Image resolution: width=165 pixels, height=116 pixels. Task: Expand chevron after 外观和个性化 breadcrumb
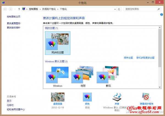58,9
